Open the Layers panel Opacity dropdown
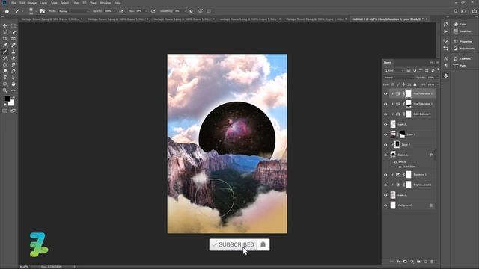Image resolution: width=479 pixels, height=269 pixels. tap(437, 78)
